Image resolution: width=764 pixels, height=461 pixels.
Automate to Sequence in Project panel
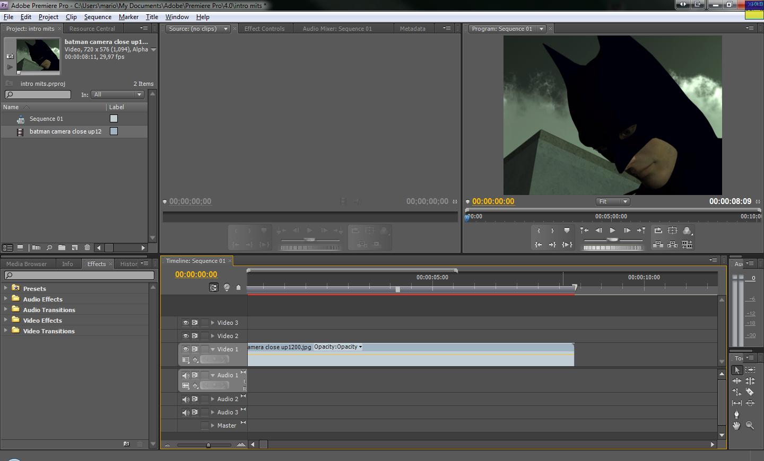[x=36, y=247]
